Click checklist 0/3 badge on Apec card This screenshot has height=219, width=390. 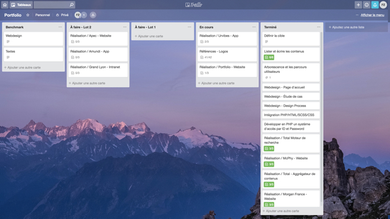click(75, 42)
